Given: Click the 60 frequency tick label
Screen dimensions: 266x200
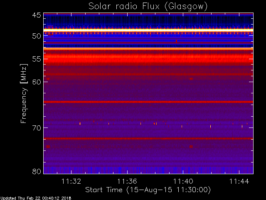Looking at the screenshot, I should 37,82.
